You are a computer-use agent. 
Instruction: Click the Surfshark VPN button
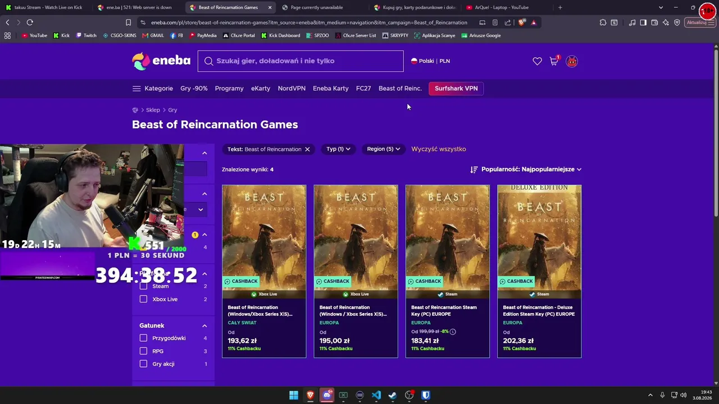[x=456, y=89]
